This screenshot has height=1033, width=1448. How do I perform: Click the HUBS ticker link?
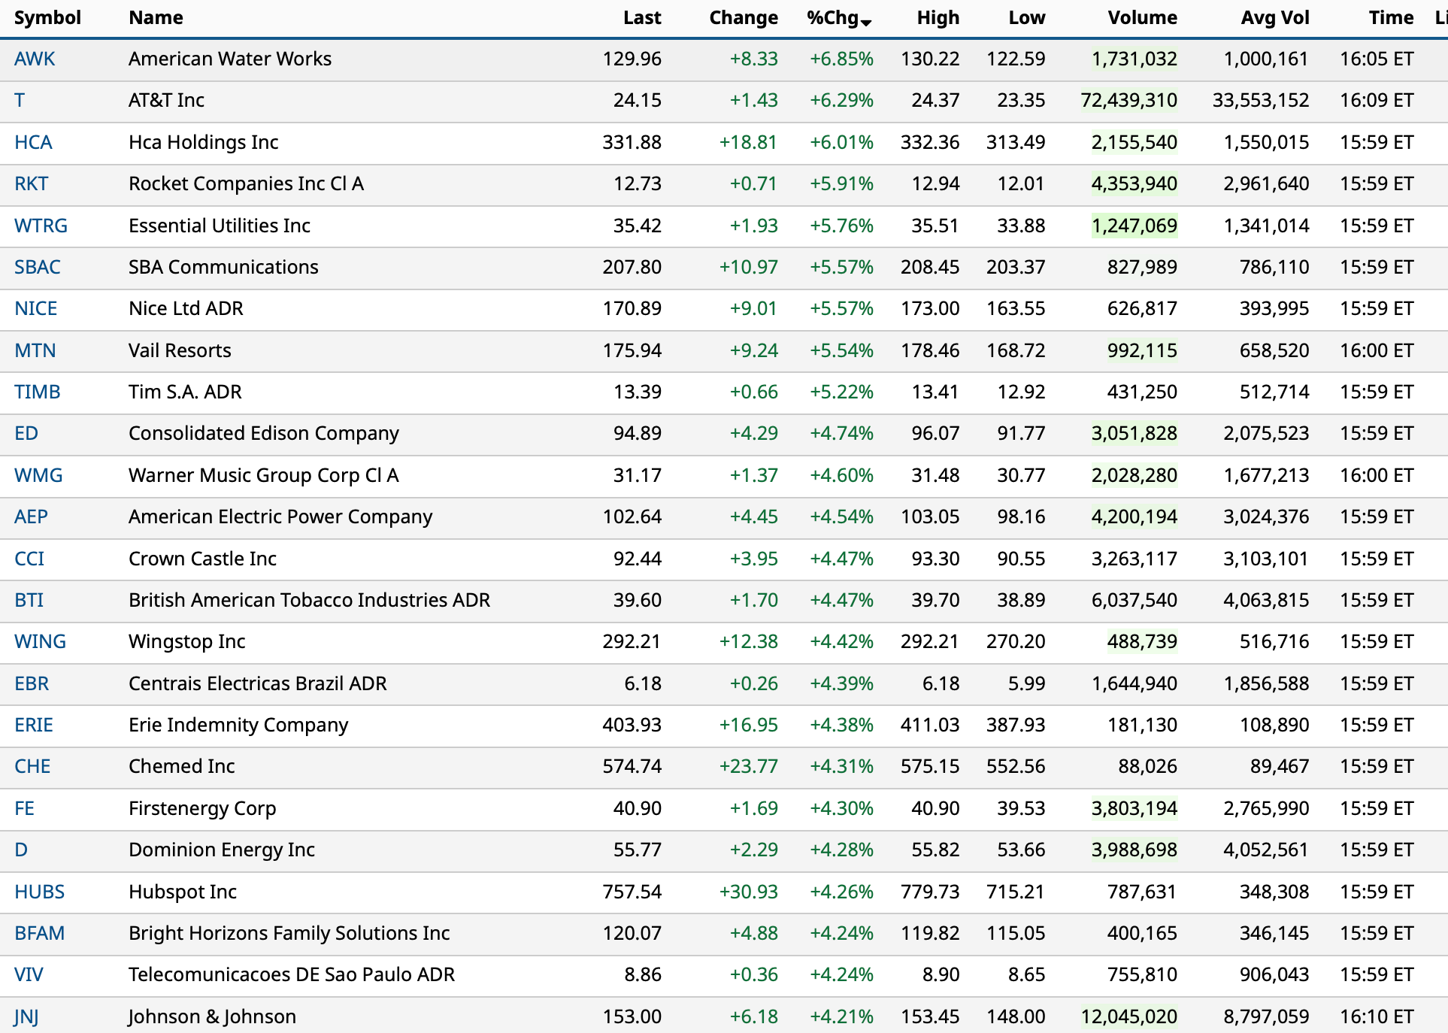pyautogui.click(x=39, y=892)
